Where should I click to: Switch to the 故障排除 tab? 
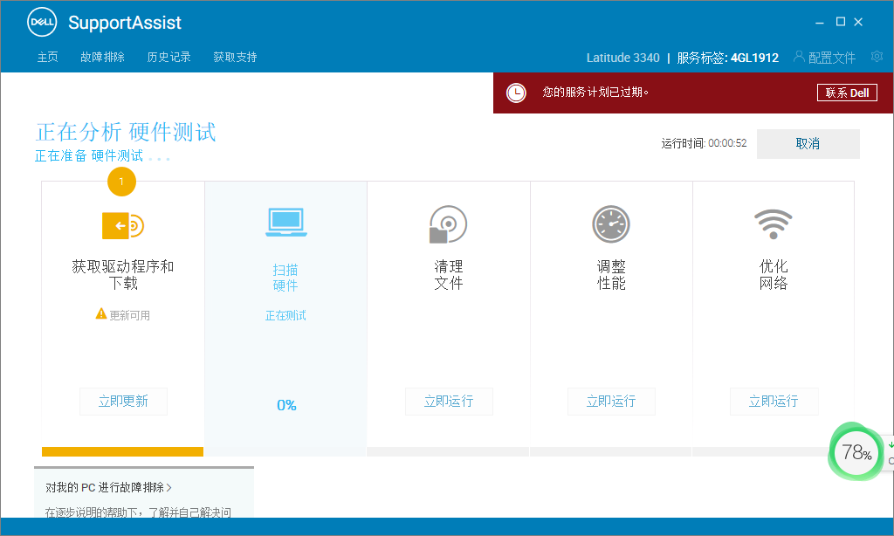pyautogui.click(x=102, y=58)
